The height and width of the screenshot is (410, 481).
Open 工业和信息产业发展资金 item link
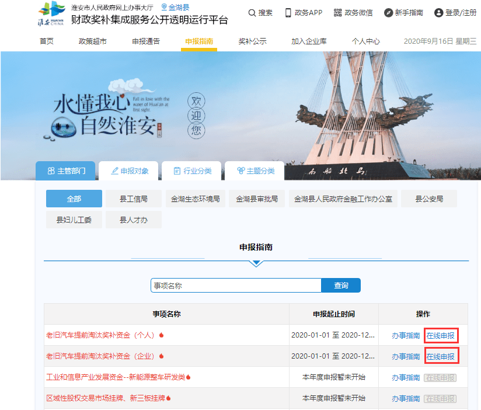pyautogui.click(x=116, y=377)
